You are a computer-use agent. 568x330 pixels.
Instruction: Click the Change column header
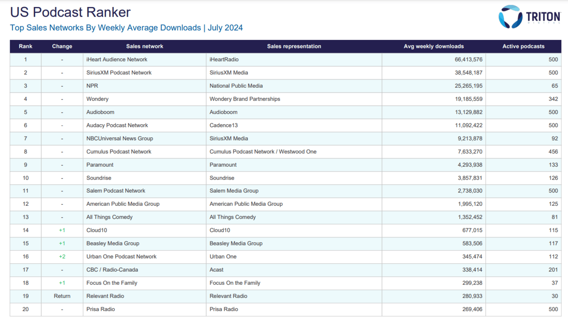pos(62,47)
